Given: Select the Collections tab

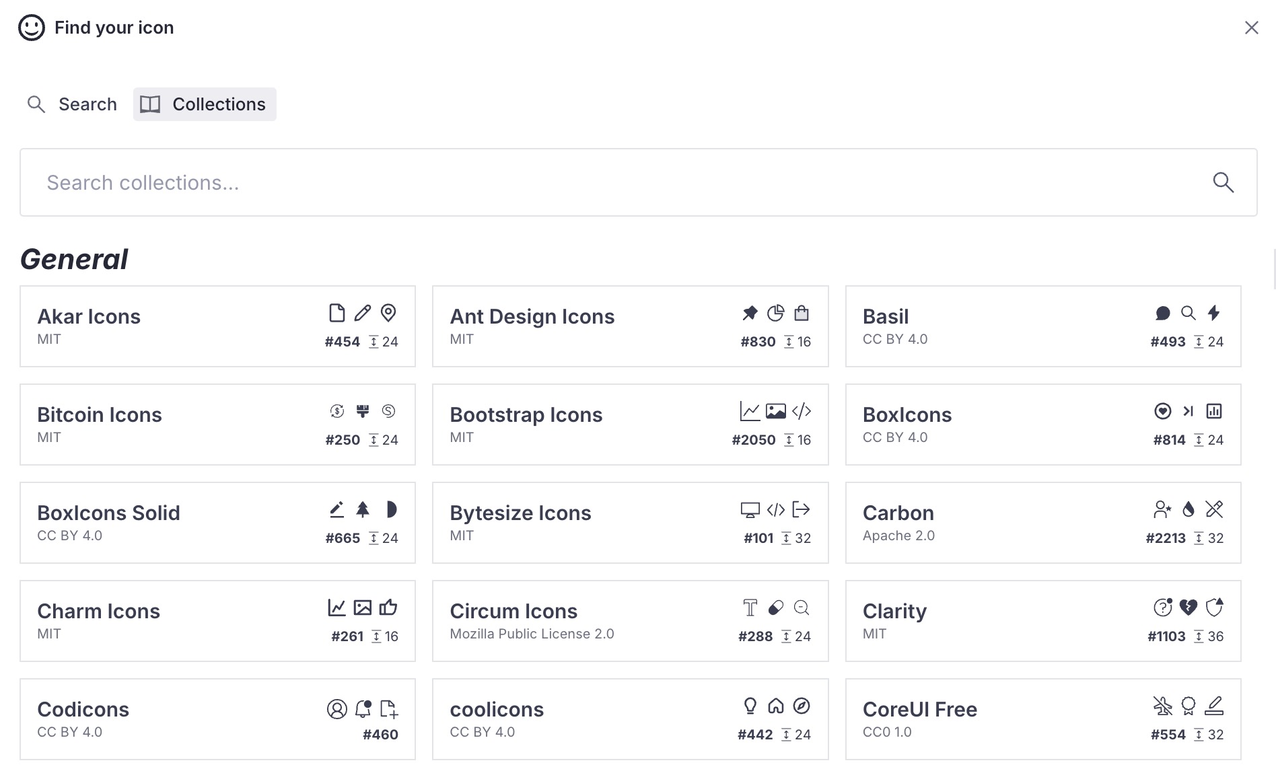Looking at the screenshot, I should [205, 104].
